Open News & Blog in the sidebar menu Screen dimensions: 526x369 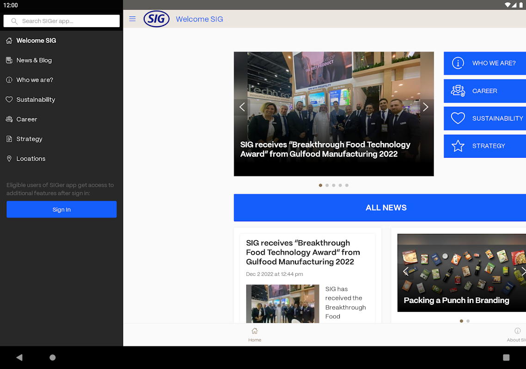[61, 60]
